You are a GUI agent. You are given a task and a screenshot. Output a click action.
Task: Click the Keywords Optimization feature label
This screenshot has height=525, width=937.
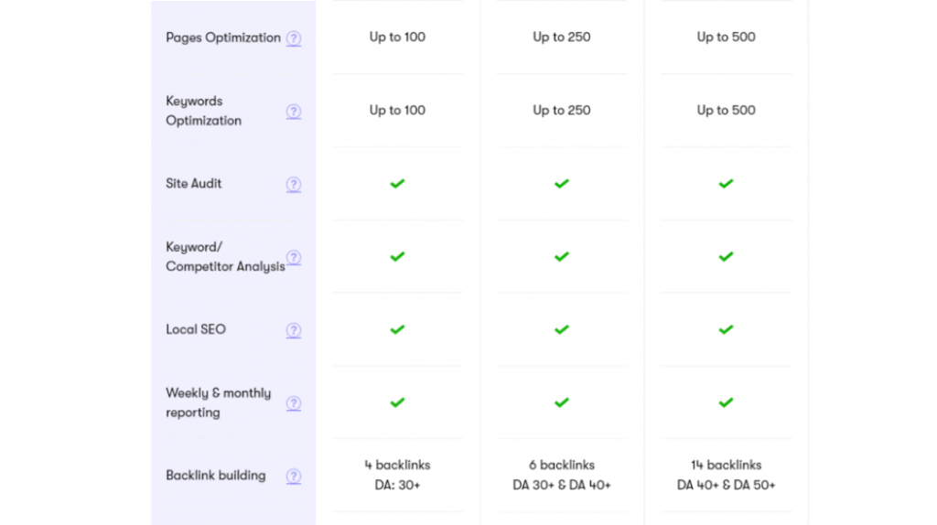[x=203, y=111]
